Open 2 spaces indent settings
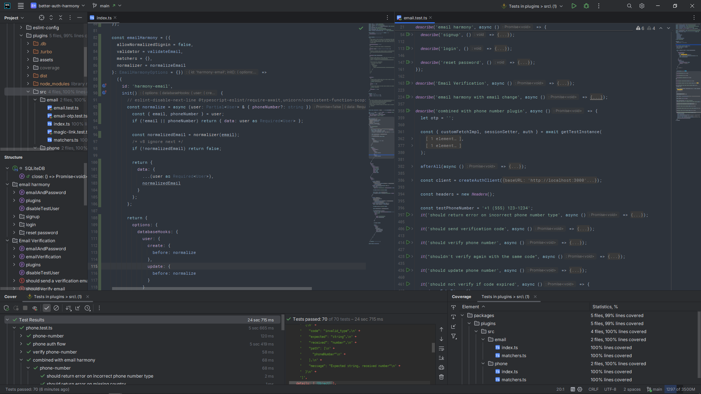 point(632,389)
